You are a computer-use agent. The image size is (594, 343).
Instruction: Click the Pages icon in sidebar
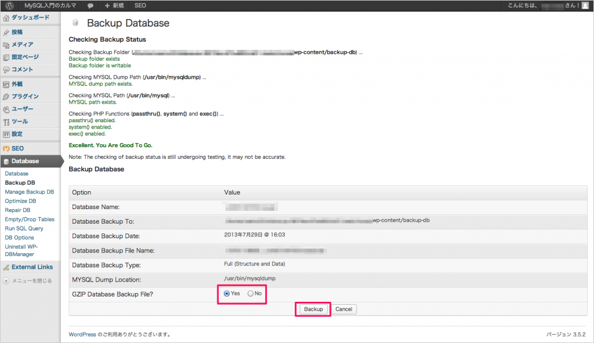(x=6, y=57)
